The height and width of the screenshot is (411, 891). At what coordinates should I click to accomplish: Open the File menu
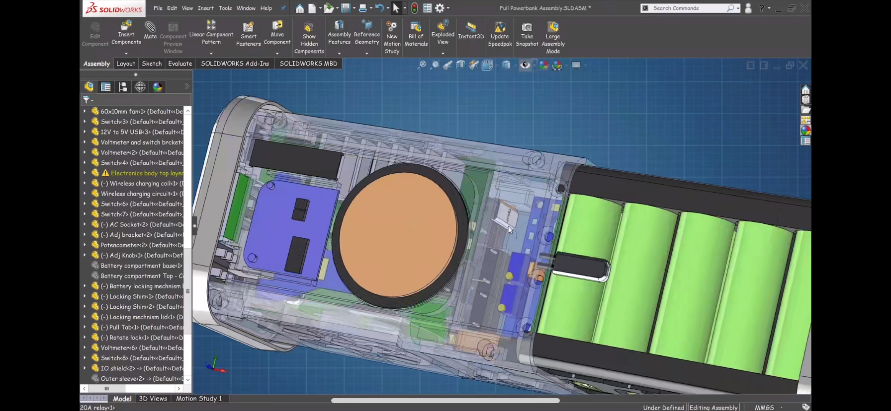click(x=158, y=8)
